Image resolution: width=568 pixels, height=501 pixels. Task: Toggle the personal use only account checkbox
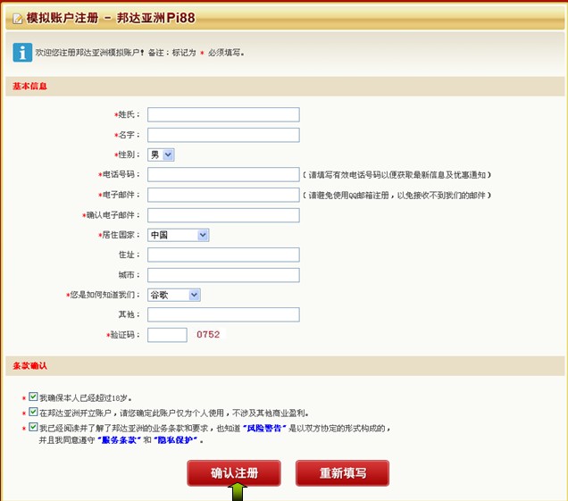point(33,412)
